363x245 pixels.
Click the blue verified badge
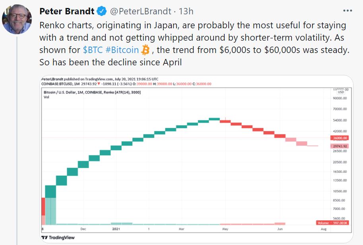point(102,12)
